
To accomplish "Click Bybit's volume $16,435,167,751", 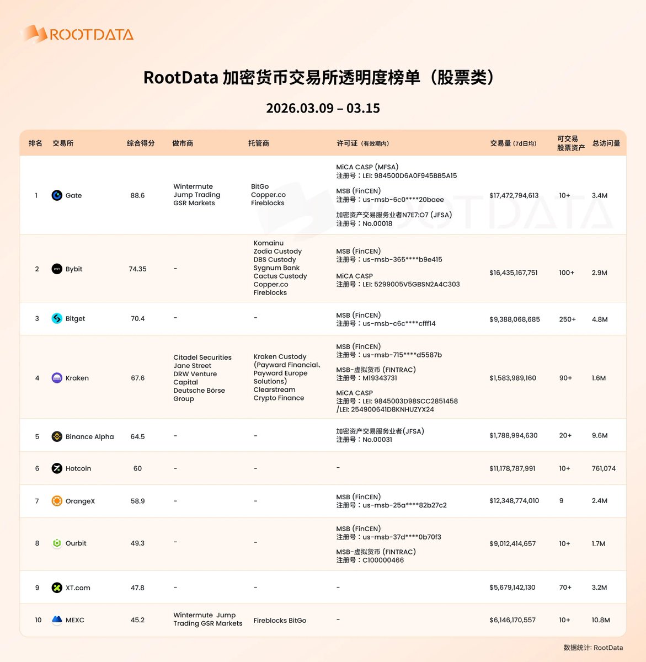I will pyautogui.click(x=514, y=273).
